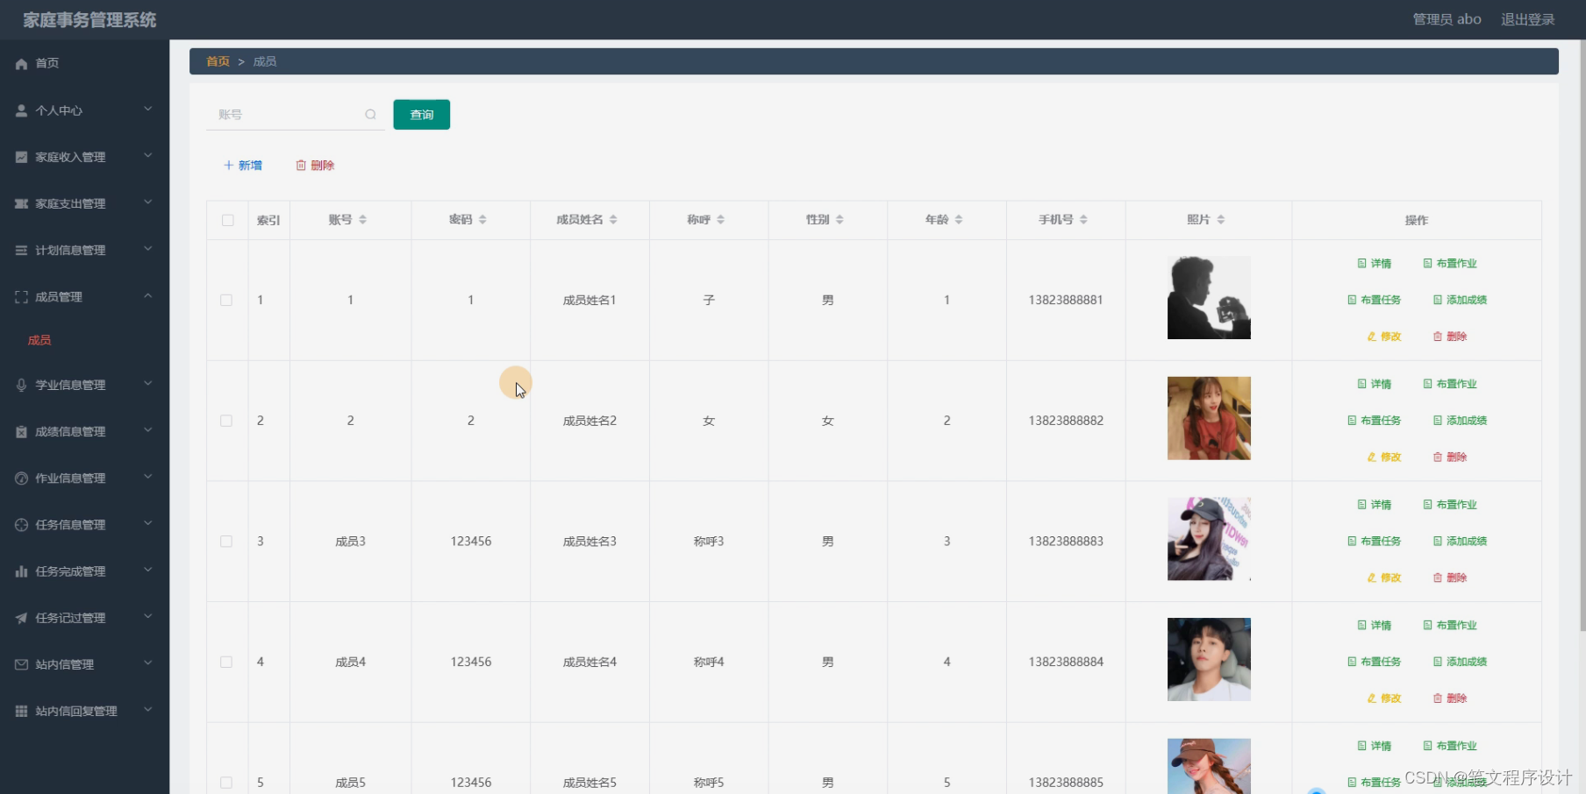Screen dimensions: 1586x794
Task: Click the 任务信息管理 sidebar icon
Action: [x=22, y=524]
